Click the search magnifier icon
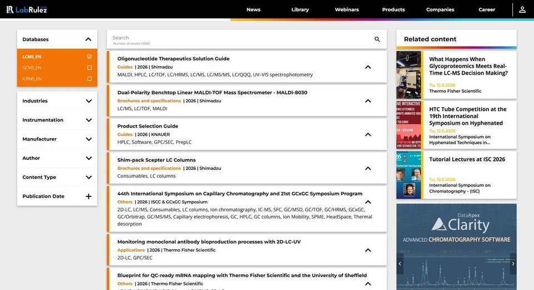The width and height of the screenshot is (534, 290). (x=377, y=39)
